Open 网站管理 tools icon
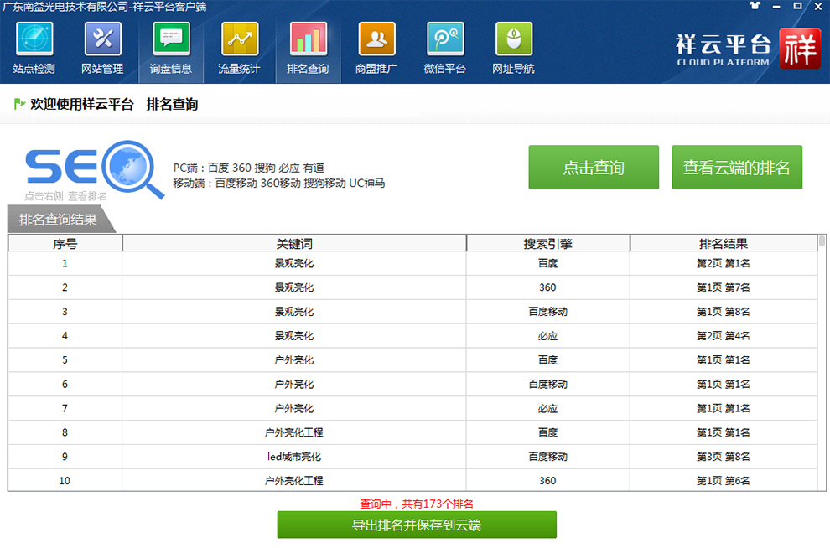This screenshot has height=548, width=830. 102,39
